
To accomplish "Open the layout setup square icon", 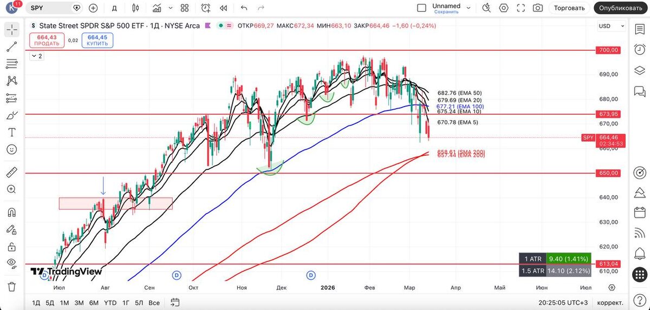I will coord(421,8).
